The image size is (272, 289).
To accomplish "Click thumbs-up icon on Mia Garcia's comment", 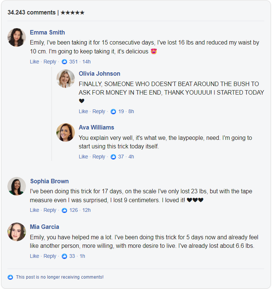I will (64, 256).
